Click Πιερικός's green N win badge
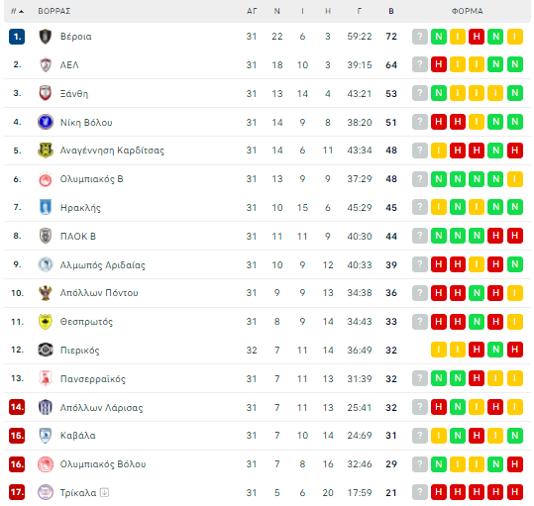The image size is (534, 506). click(x=495, y=350)
